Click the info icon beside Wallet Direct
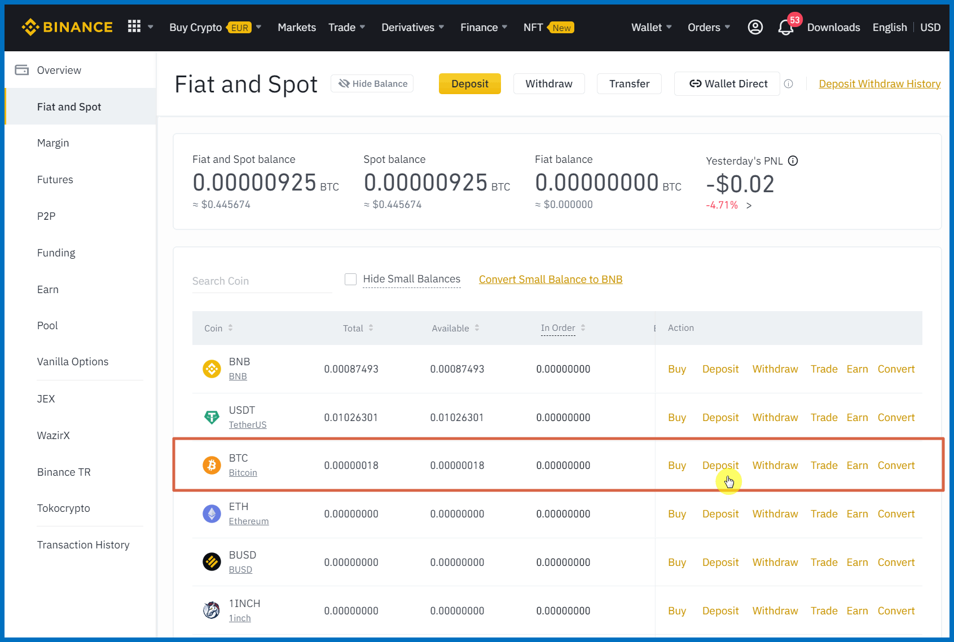Screen dimensions: 954x642 (x=789, y=84)
